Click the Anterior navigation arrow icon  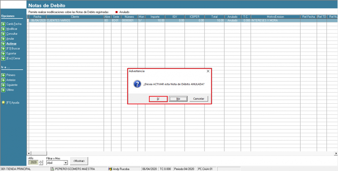pos(3,80)
